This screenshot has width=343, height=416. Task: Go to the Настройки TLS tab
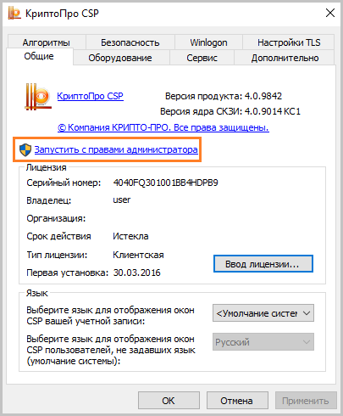(x=289, y=42)
